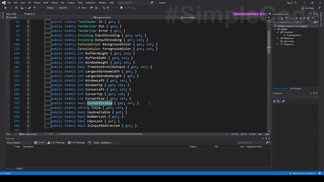Image resolution: width=324 pixels, height=182 pixels.
Task: Click the Properties categorized view icon
Action: point(274,101)
